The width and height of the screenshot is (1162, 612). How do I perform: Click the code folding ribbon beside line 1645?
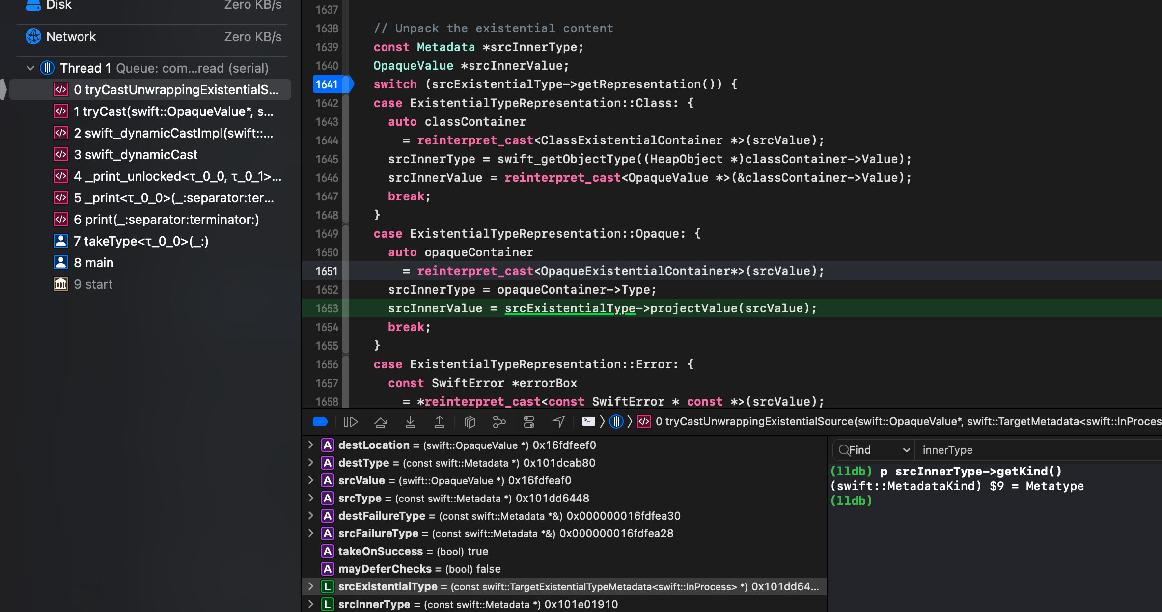346,159
